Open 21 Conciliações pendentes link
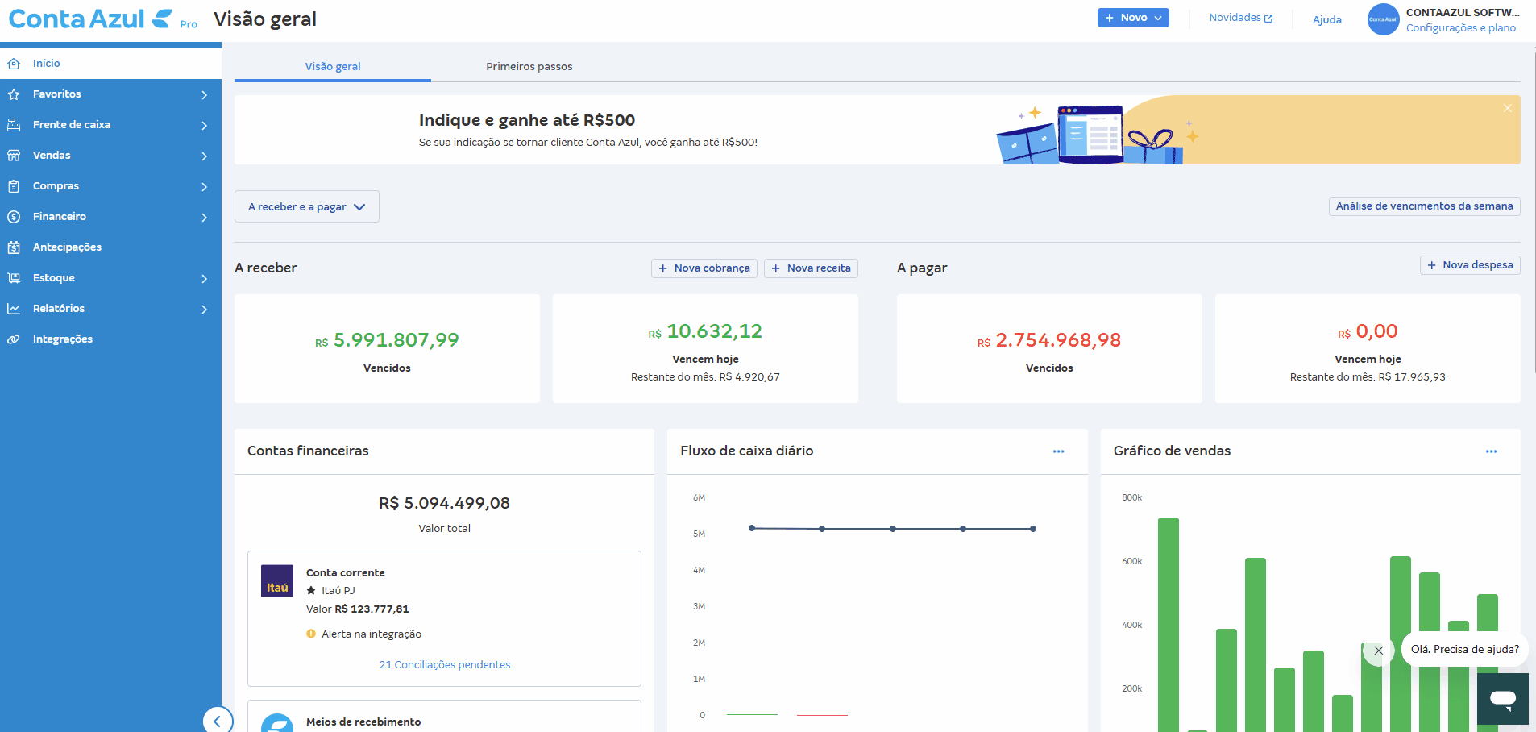The height and width of the screenshot is (732, 1536). coord(445,664)
